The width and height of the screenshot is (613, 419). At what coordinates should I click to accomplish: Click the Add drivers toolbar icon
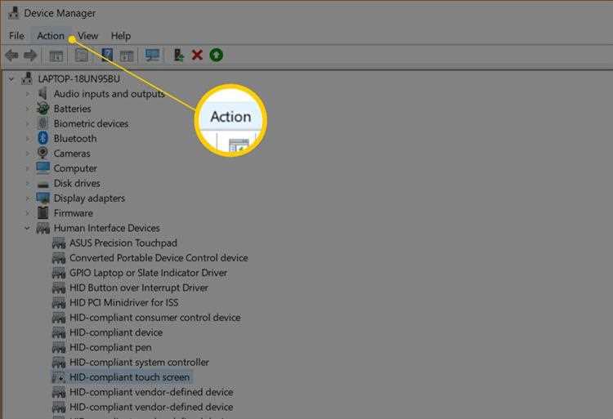pyautogui.click(x=178, y=56)
